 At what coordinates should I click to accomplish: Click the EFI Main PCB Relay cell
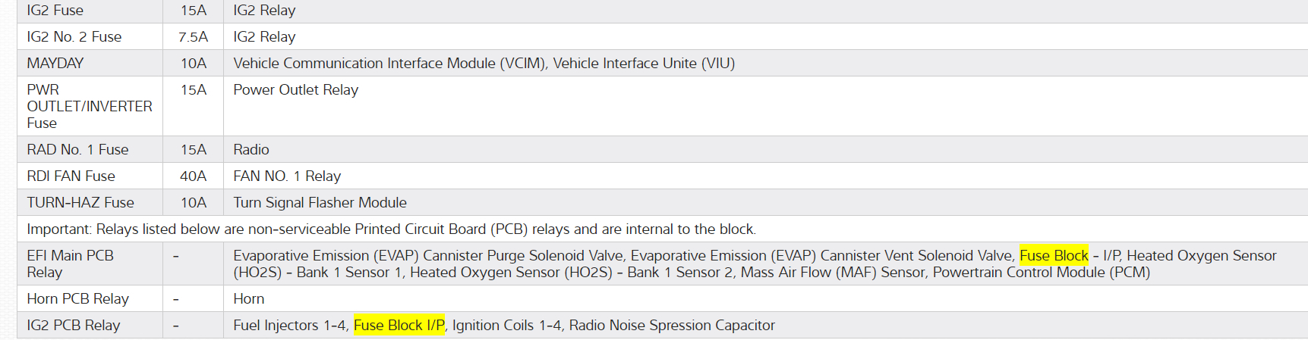[x=70, y=264]
